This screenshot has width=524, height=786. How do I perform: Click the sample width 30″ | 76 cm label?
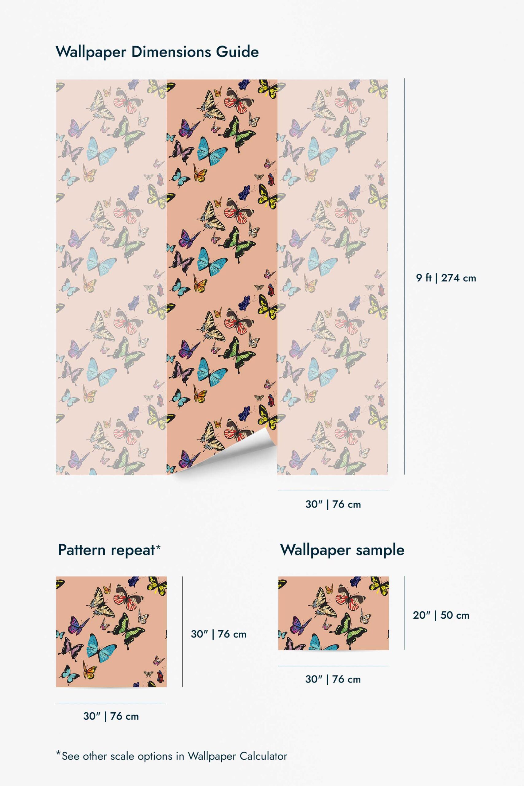pyautogui.click(x=333, y=679)
